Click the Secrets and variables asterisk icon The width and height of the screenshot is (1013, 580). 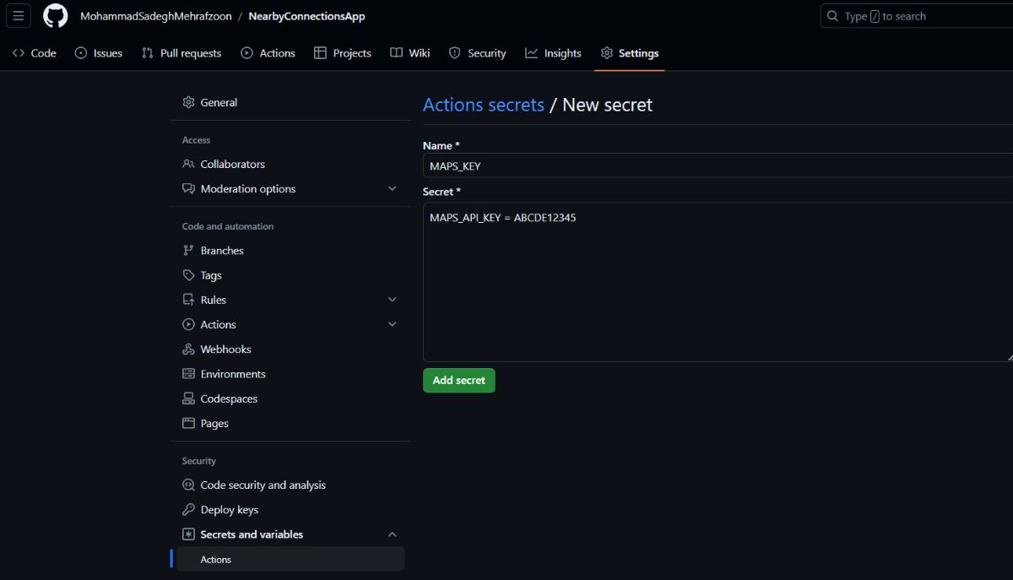point(188,534)
